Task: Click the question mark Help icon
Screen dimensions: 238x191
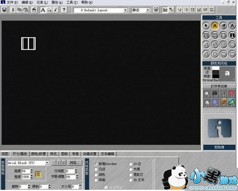Action: 63,10
